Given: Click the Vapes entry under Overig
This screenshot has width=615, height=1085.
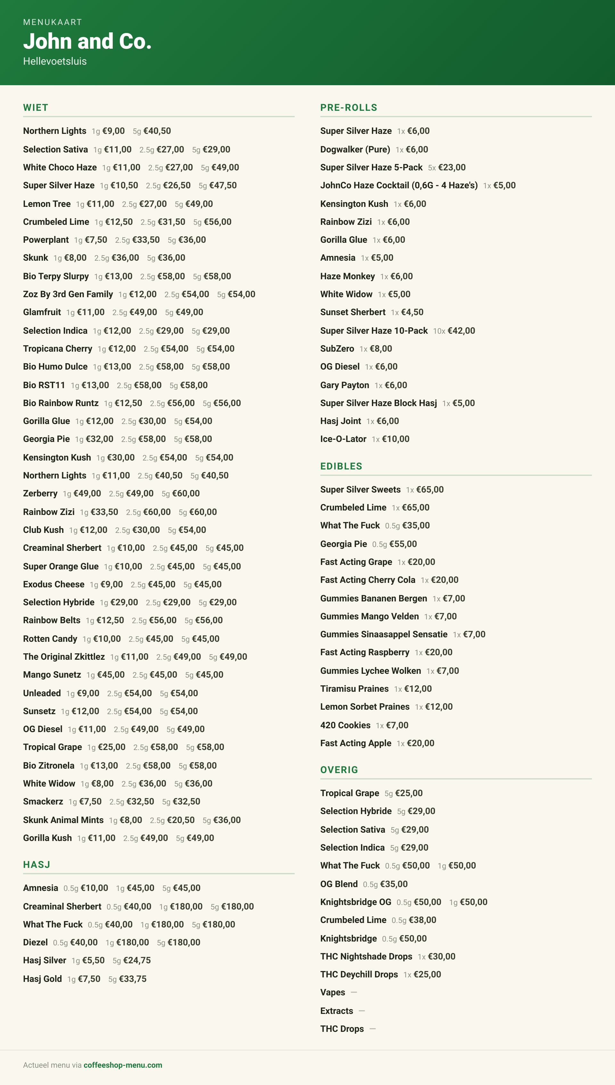Looking at the screenshot, I should coord(332,992).
